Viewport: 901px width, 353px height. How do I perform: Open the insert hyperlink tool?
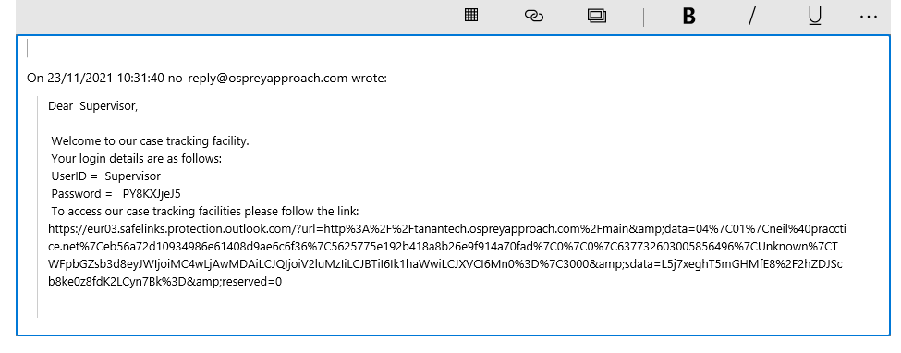tap(534, 16)
